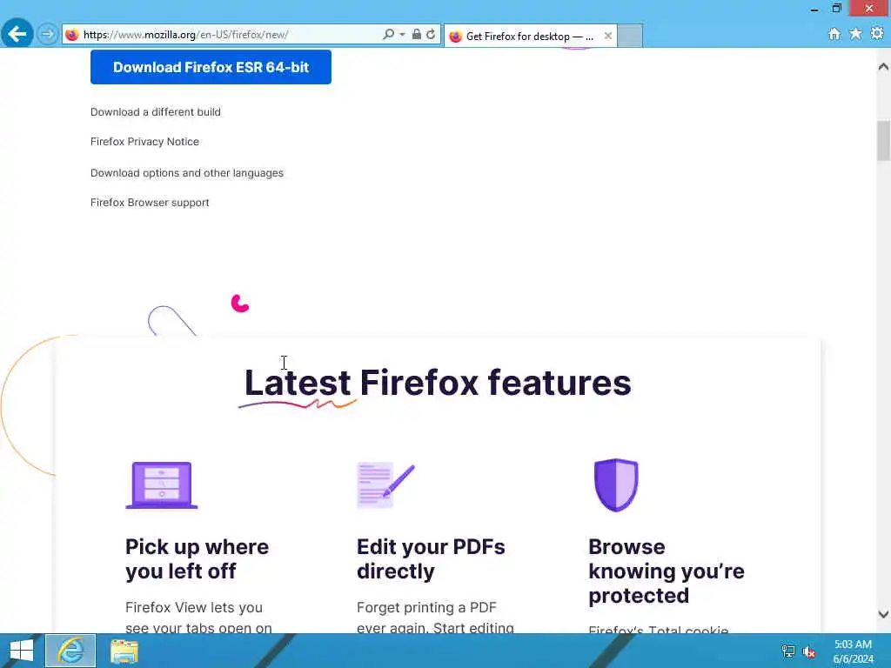Open File Explorer from taskbar
The width and height of the screenshot is (891, 668).
(124, 651)
